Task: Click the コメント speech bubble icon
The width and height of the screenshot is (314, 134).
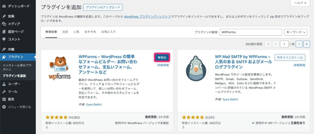Action: tap(4, 39)
